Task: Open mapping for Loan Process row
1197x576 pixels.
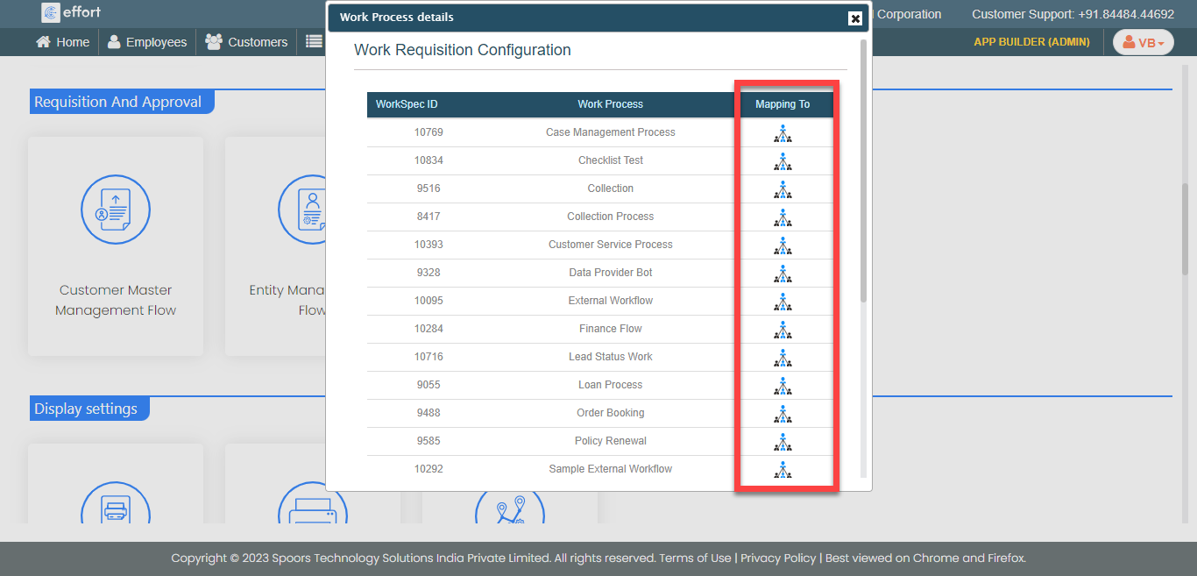Action: (x=783, y=386)
